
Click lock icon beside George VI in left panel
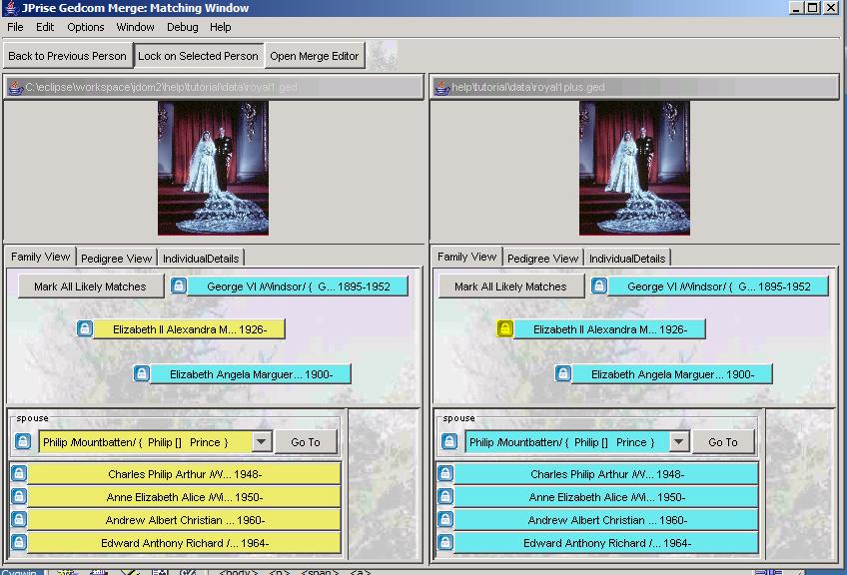tap(179, 287)
